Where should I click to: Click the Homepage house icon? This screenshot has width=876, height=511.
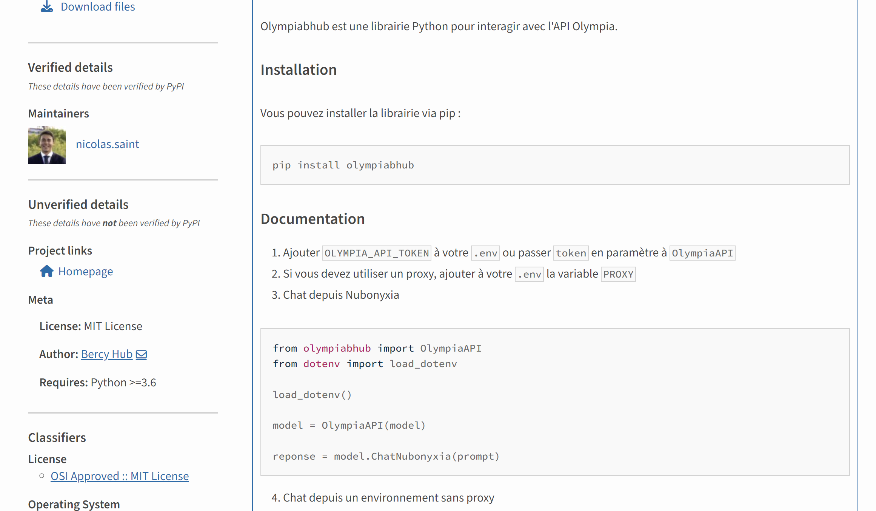47,271
